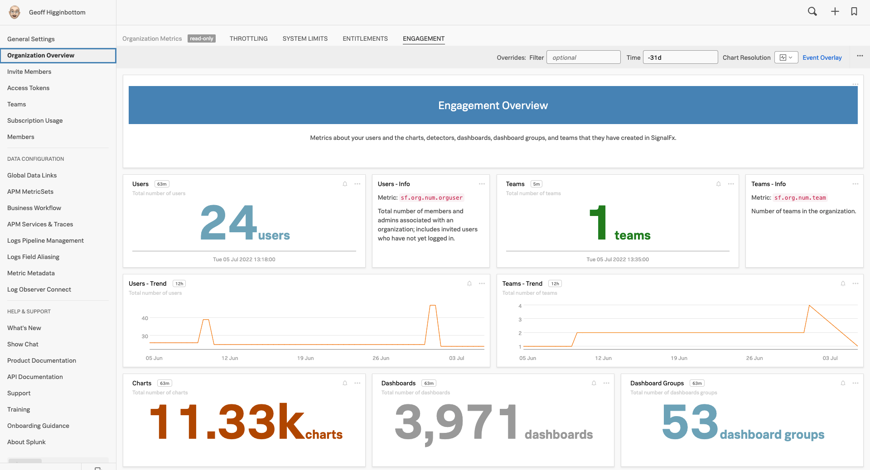Open dashboard actions ellipsis beside Event Overlay
This screenshot has width=870, height=470.
[x=860, y=56]
